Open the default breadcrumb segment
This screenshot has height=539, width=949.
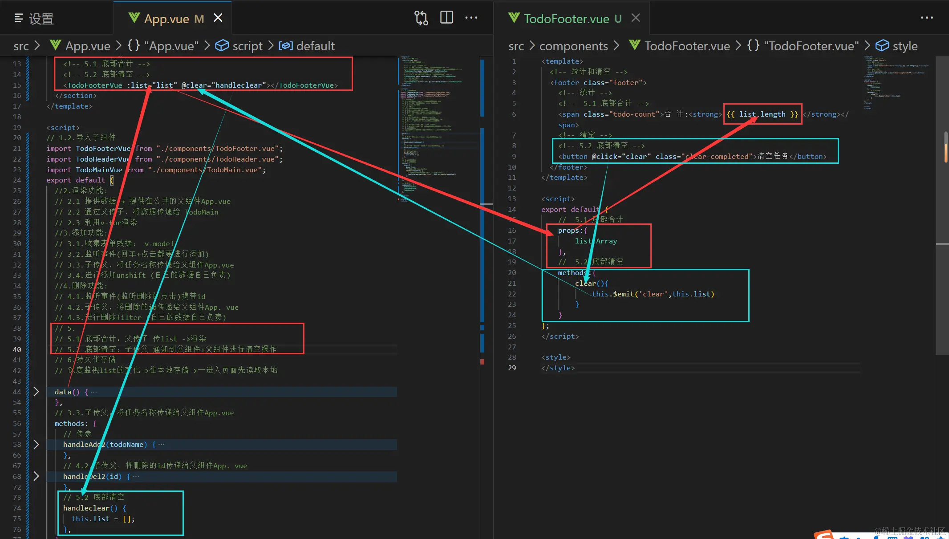(315, 46)
